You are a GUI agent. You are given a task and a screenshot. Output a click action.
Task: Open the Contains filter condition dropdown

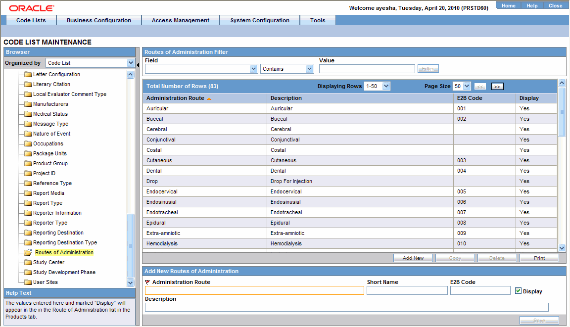pyautogui.click(x=309, y=68)
